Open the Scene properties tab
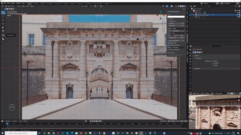Viewport: 241px width, 135px height. pyautogui.click(x=190, y=61)
